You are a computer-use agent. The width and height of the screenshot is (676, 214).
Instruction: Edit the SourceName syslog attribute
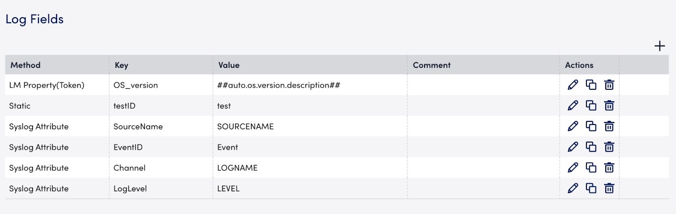click(x=573, y=126)
